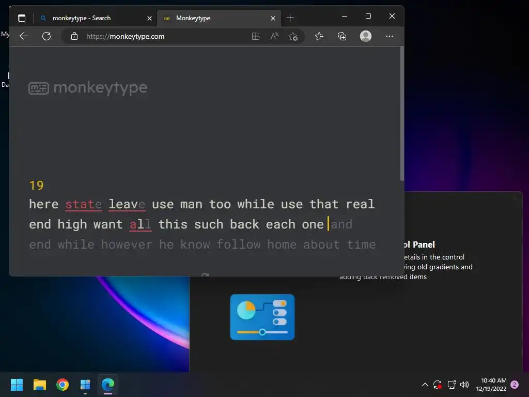Click the 'ol Panel' heading in background window

click(419, 245)
